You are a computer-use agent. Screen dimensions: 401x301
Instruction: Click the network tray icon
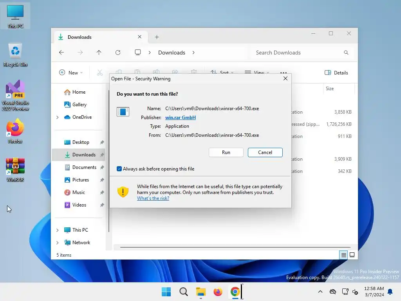tap(345, 292)
